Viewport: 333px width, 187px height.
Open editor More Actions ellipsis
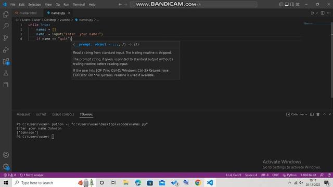(x=329, y=13)
